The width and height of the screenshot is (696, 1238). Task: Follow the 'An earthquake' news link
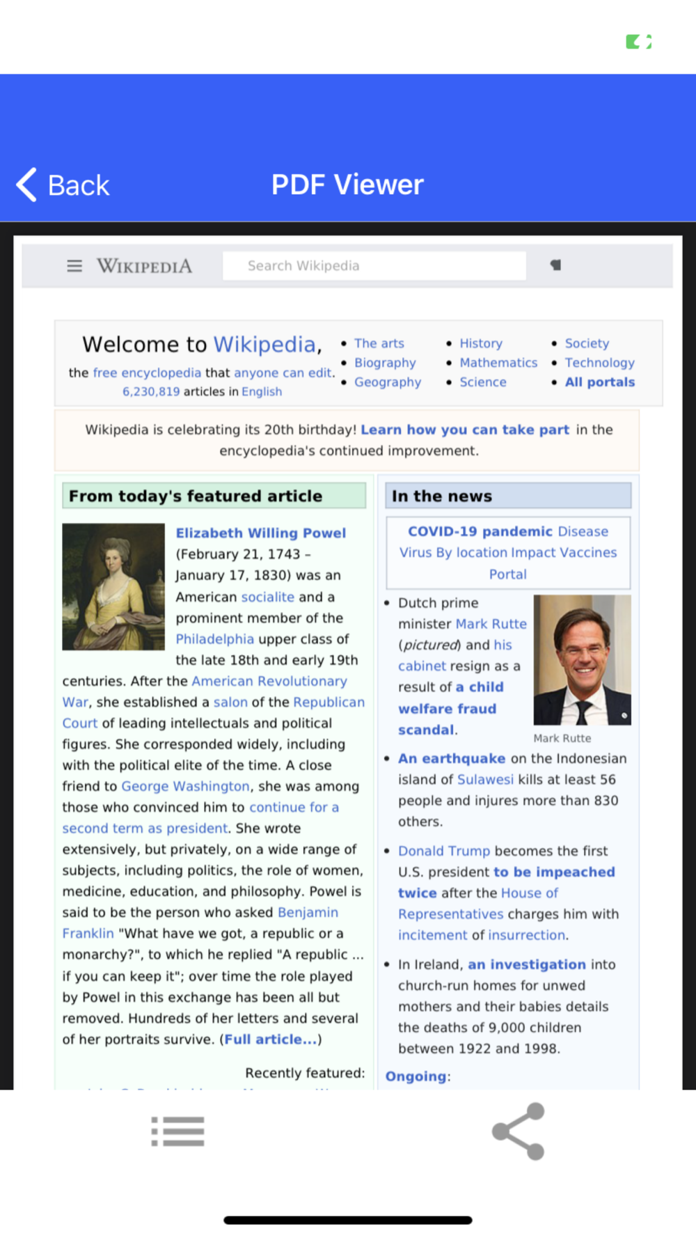(x=452, y=758)
